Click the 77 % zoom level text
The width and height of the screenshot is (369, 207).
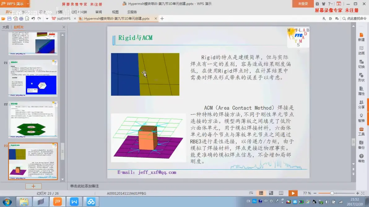click(307, 193)
